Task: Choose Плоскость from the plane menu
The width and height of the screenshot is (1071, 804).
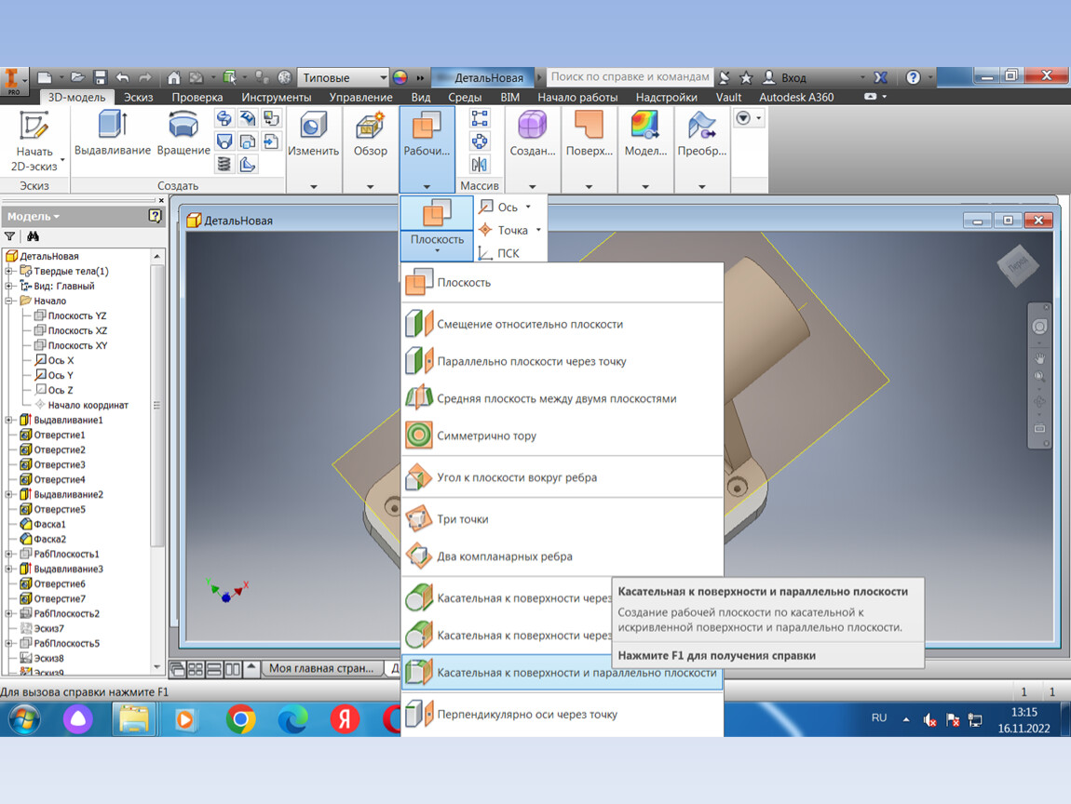Action: (x=563, y=283)
